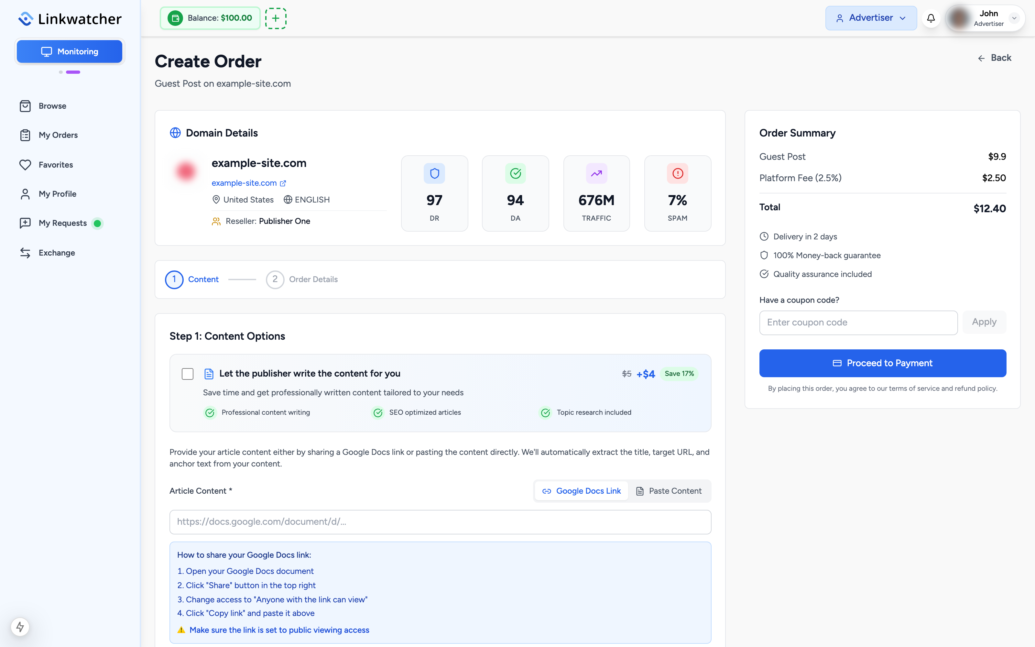Click the traffic trend icon
1035x647 pixels.
pyautogui.click(x=596, y=173)
